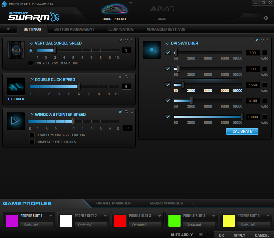This screenshot has width=274, height=238.
Task: Show info for Windows Pointer Speed
Action: 132,112
